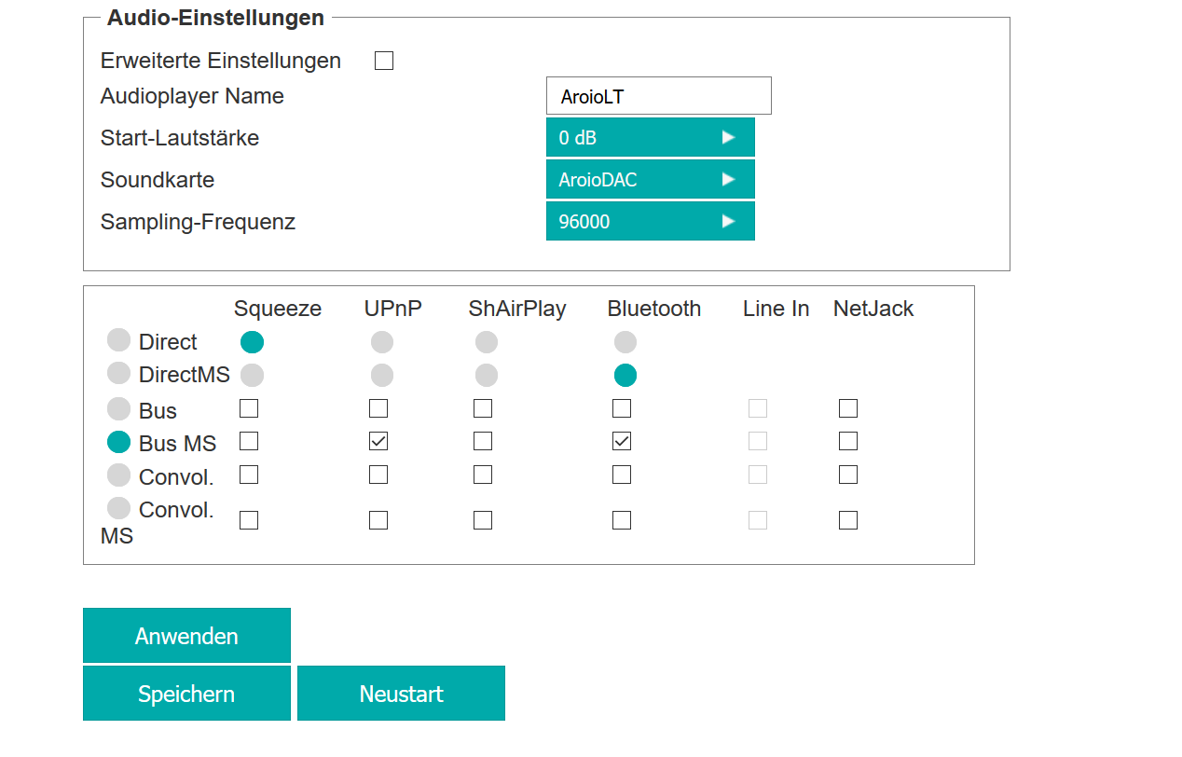Check Squeeze checkbox in Bus row

[x=249, y=408]
